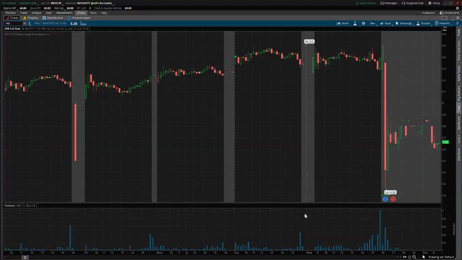462x260 pixels.
Task: Click price axis chart-type icon
Action: point(445,29)
